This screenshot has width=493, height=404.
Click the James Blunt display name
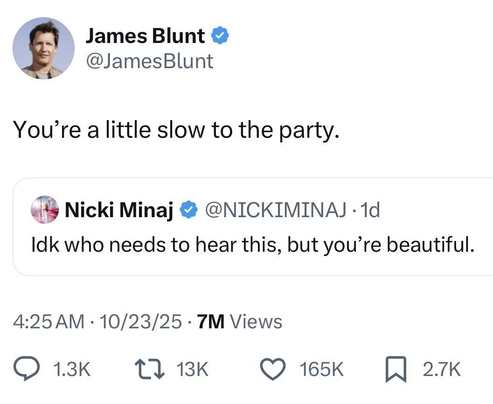pyautogui.click(x=145, y=36)
